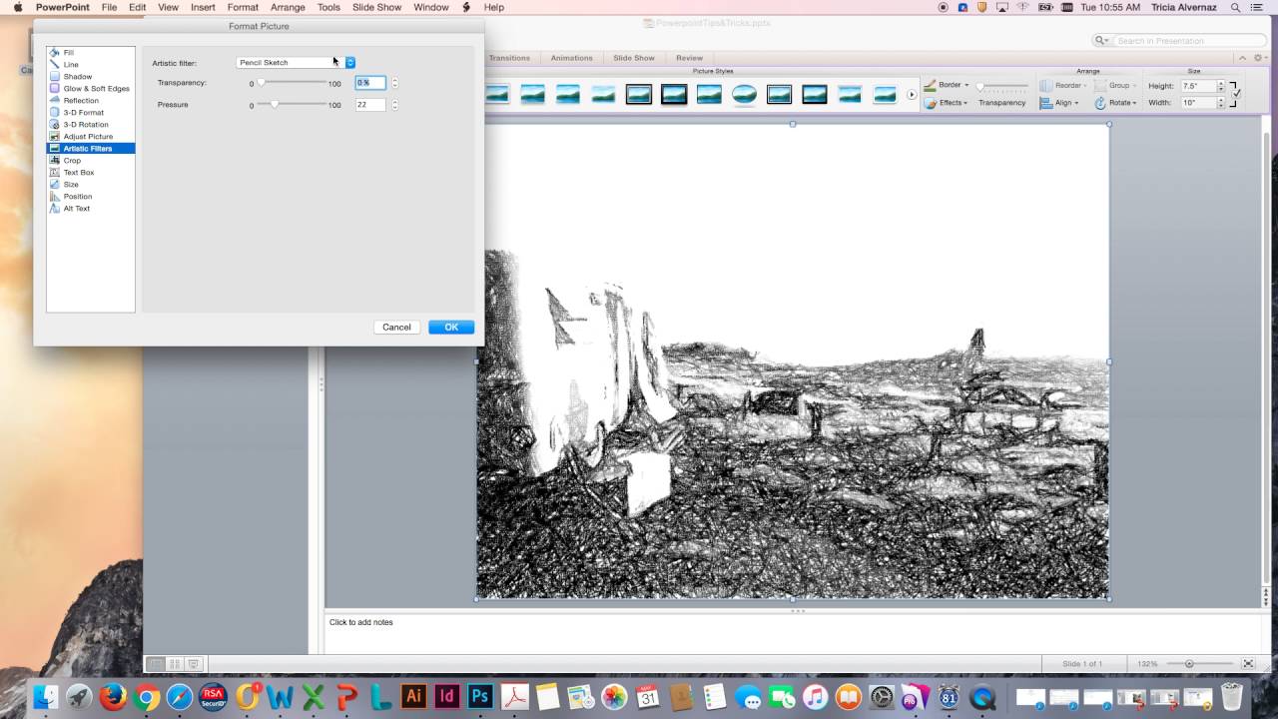The height and width of the screenshot is (719, 1278).
Task: Switch to the Review ribbon tab
Action: 689,58
